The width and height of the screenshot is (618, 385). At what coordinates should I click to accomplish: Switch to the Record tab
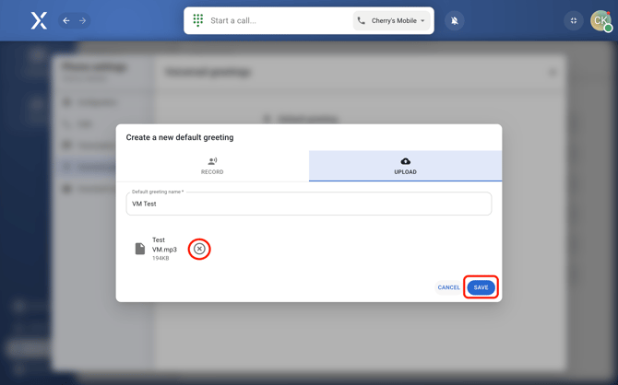point(212,166)
